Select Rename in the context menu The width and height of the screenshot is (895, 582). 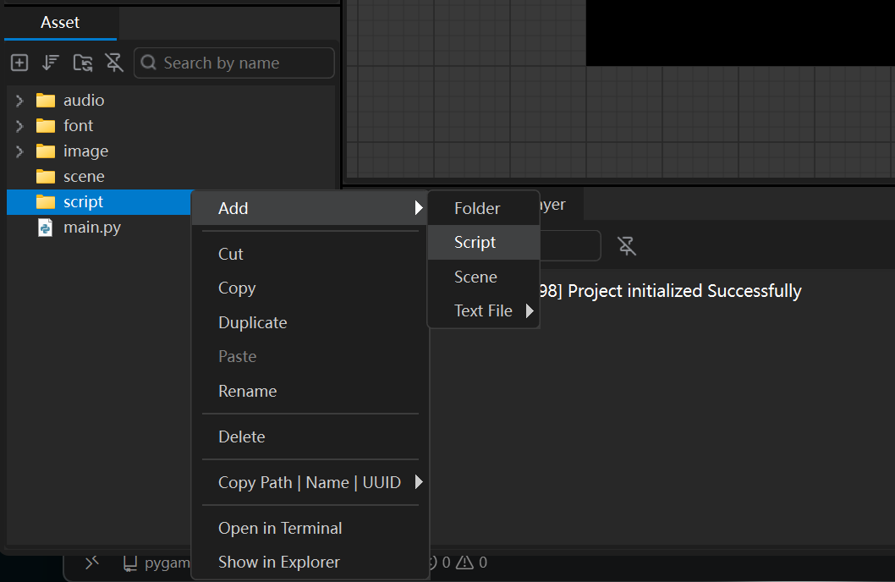pyautogui.click(x=310, y=391)
